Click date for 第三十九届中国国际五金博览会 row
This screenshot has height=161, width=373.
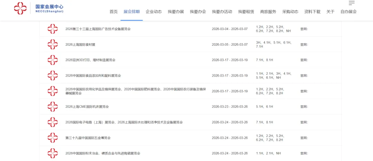coord(230,138)
